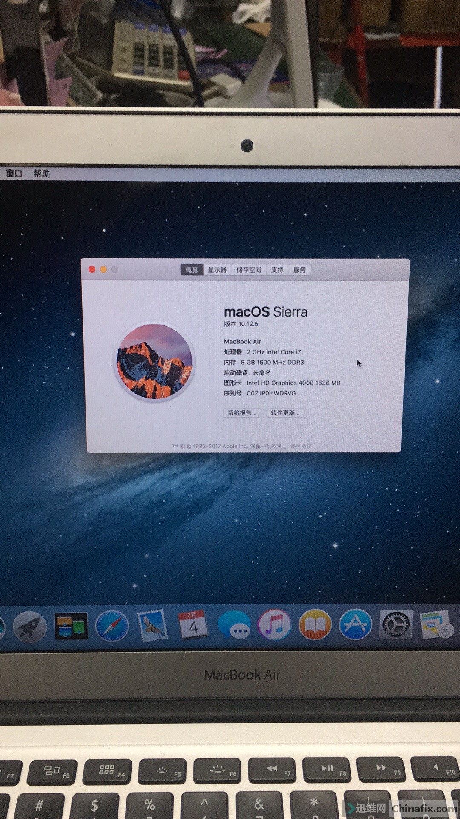Open the 帮助 help menu
Image resolution: width=460 pixels, height=819 pixels.
point(42,174)
